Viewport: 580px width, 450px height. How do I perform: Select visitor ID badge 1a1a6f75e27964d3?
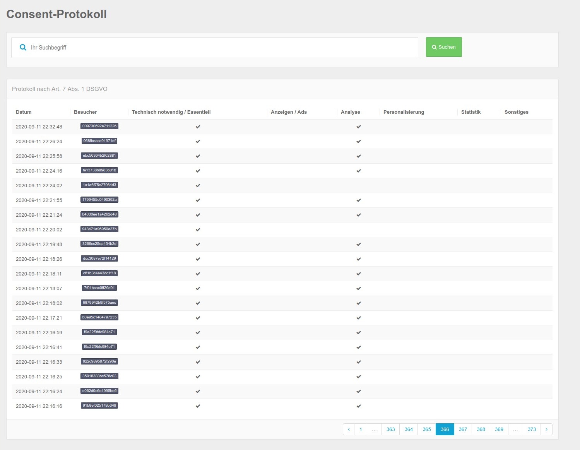click(x=99, y=185)
